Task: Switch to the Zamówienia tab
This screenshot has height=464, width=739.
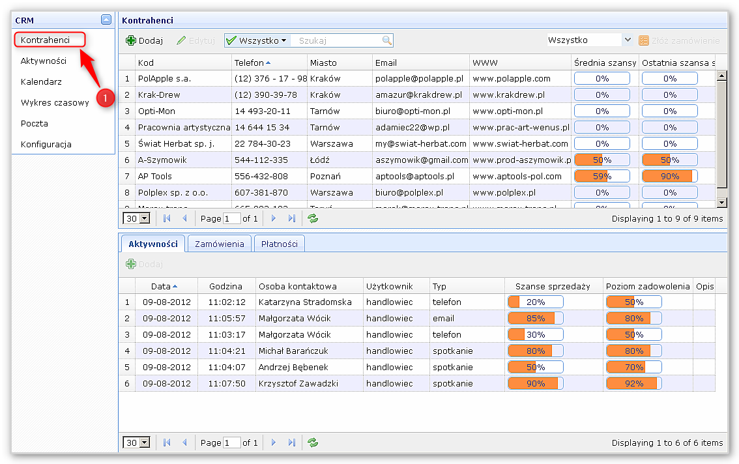Action: tap(220, 244)
